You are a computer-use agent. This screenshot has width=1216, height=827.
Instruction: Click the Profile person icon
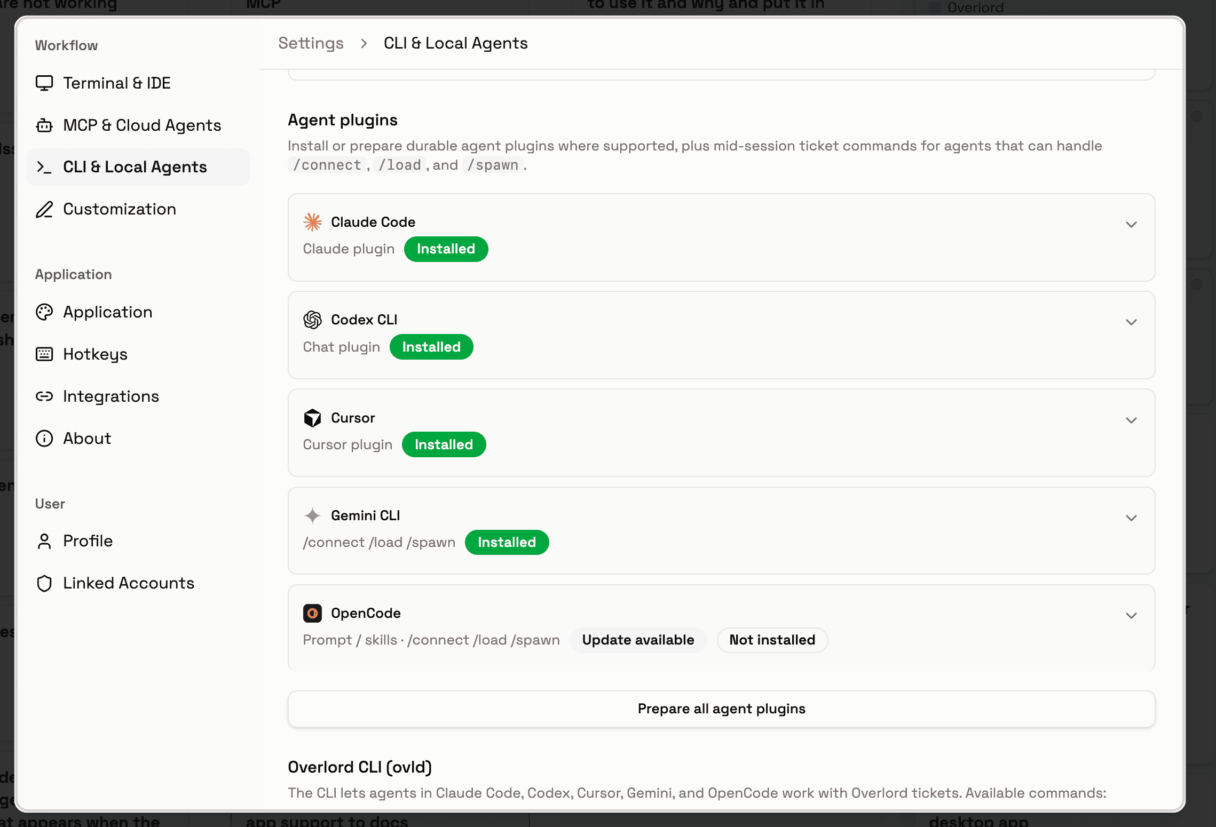click(x=44, y=541)
